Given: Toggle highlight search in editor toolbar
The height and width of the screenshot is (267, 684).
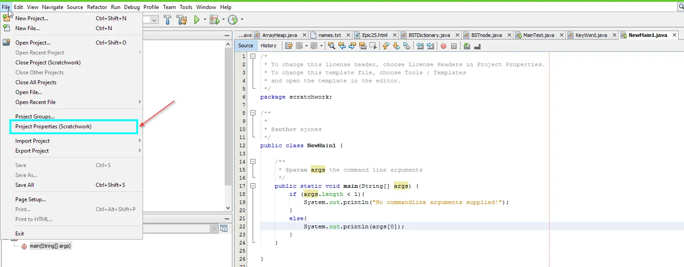Looking at the screenshot, I should pyautogui.click(x=362, y=45).
